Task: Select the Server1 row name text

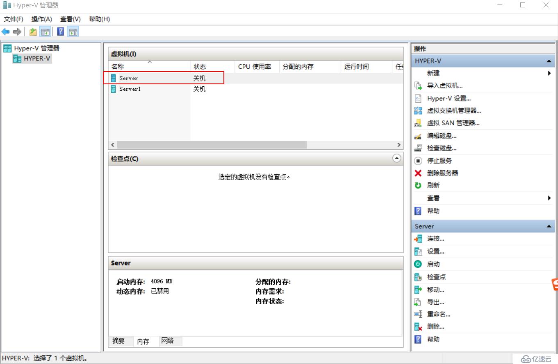Action: 130,89
